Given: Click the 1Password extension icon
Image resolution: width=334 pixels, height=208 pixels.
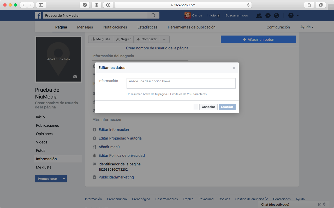Looking at the screenshot, I should [x=108, y=5].
